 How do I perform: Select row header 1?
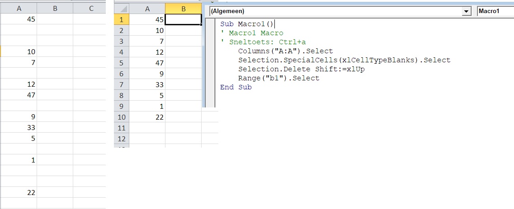[x=122, y=19]
